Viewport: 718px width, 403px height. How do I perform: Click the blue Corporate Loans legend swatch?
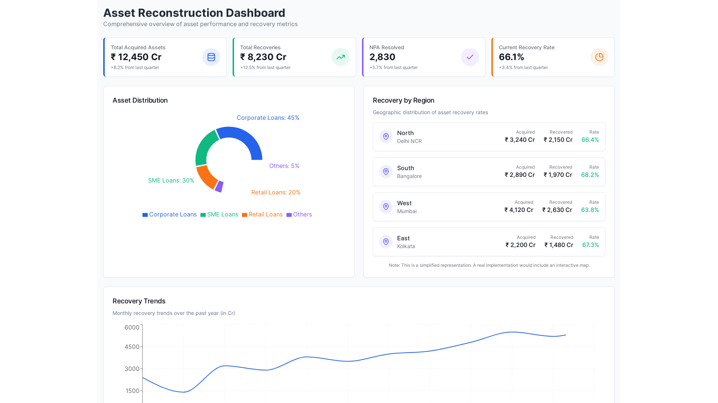click(145, 215)
